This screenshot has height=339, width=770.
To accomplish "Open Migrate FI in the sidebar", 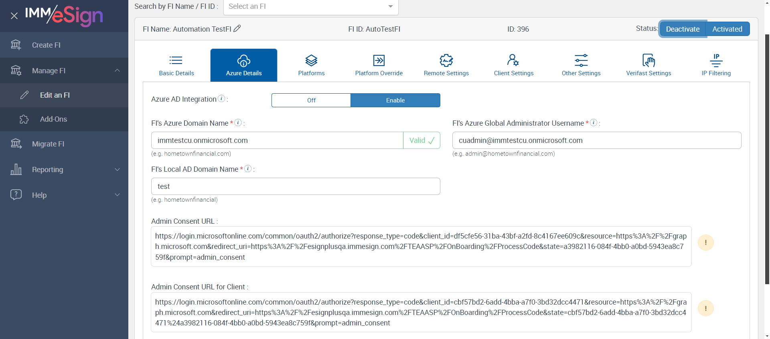I will (x=64, y=144).
